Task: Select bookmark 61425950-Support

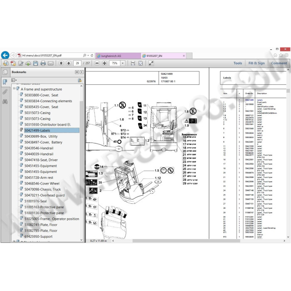Action: [x=38, y=237]
